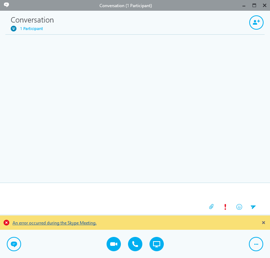Open the 1 Participant link
Image resolution: width=270 pixels, height=258 pixels.
(31, 29)
